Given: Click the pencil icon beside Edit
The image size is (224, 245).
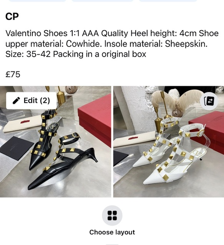Looking at the screenshot, I should click(16, 100).
